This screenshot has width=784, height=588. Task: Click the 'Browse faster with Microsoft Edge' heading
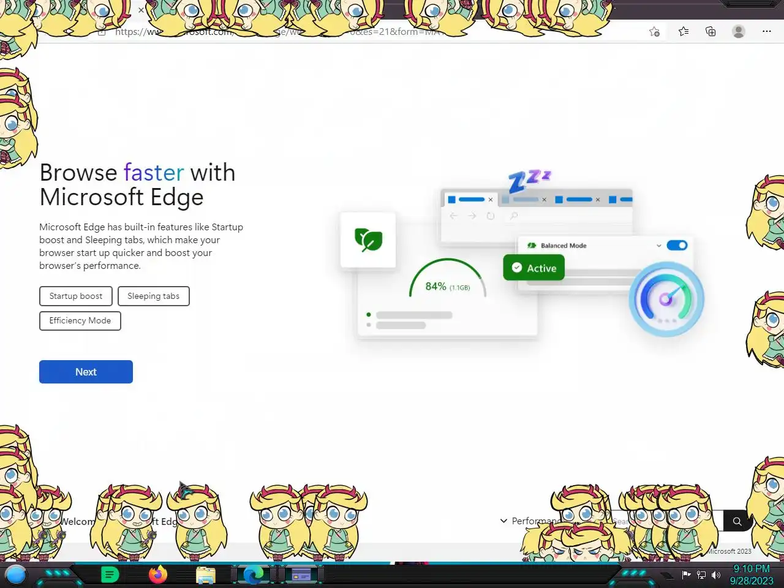click(x=137, y=185)
